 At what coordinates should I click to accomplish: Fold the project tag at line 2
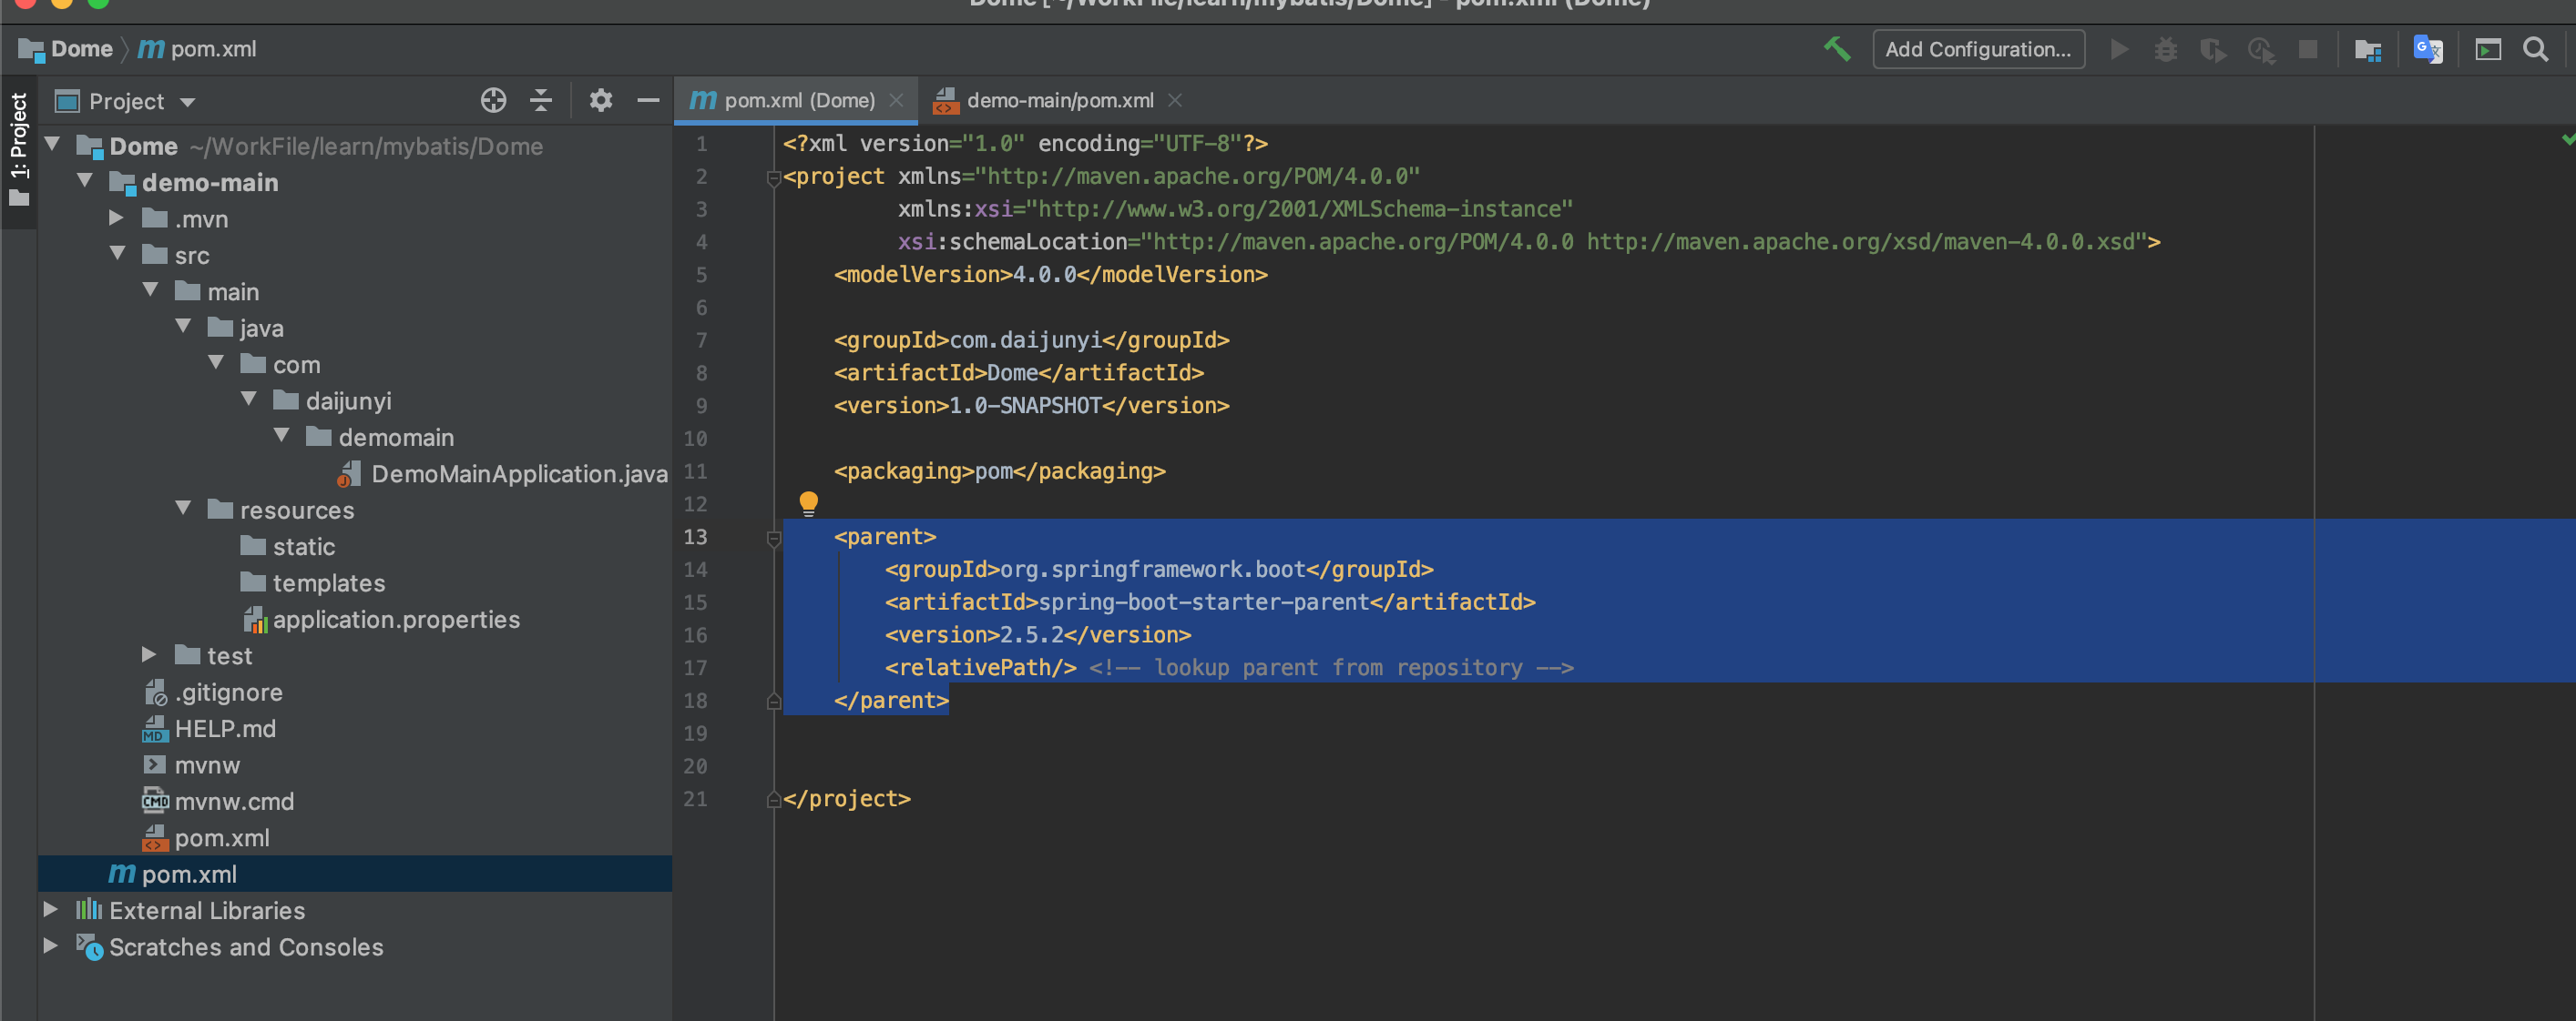pyautogui.click(x=773, y=177)
